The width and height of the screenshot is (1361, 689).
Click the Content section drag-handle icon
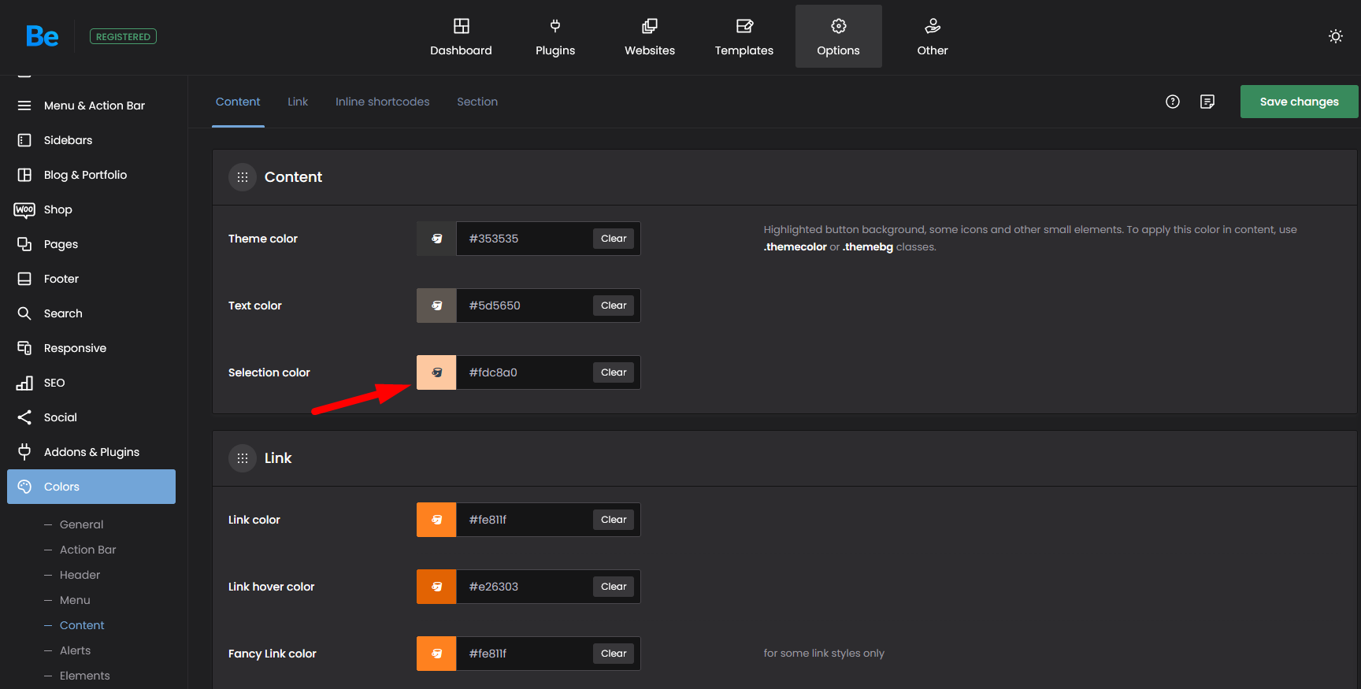243,177
